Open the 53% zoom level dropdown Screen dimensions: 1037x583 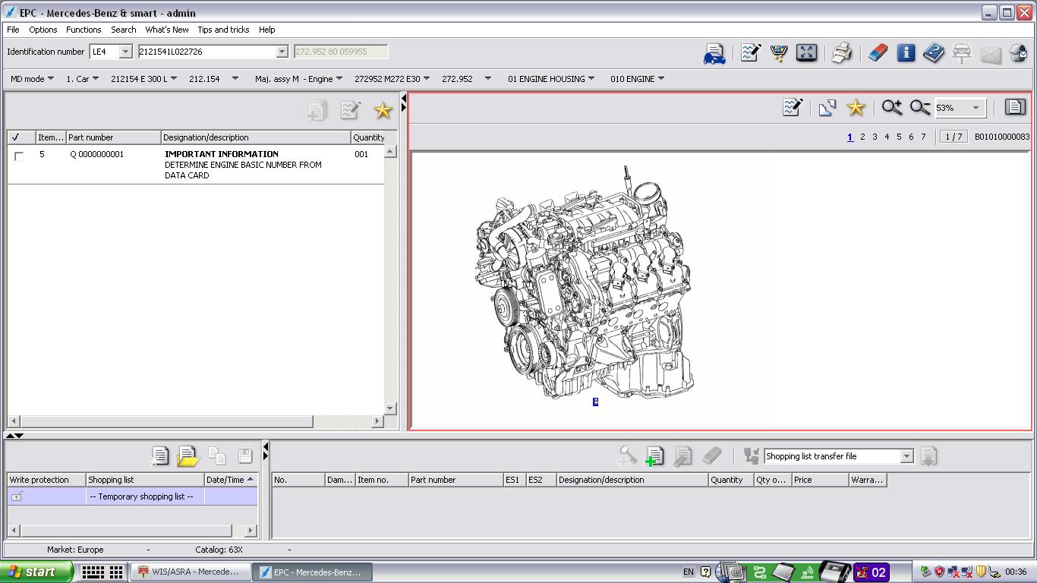(x=976, y=108)
